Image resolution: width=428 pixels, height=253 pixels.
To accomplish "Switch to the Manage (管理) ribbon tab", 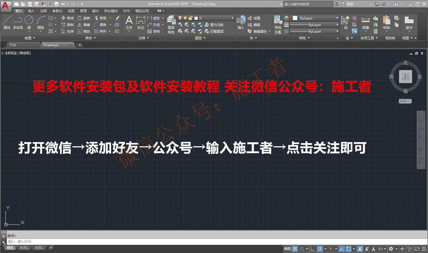I will 83,11.
